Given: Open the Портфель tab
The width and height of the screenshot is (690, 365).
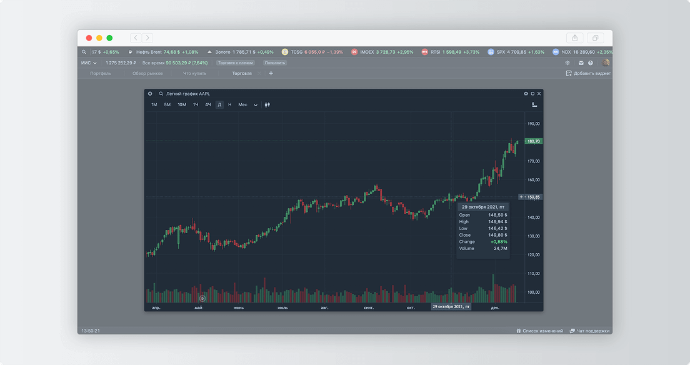Looking at the screenshot, I should pos(101,74).
